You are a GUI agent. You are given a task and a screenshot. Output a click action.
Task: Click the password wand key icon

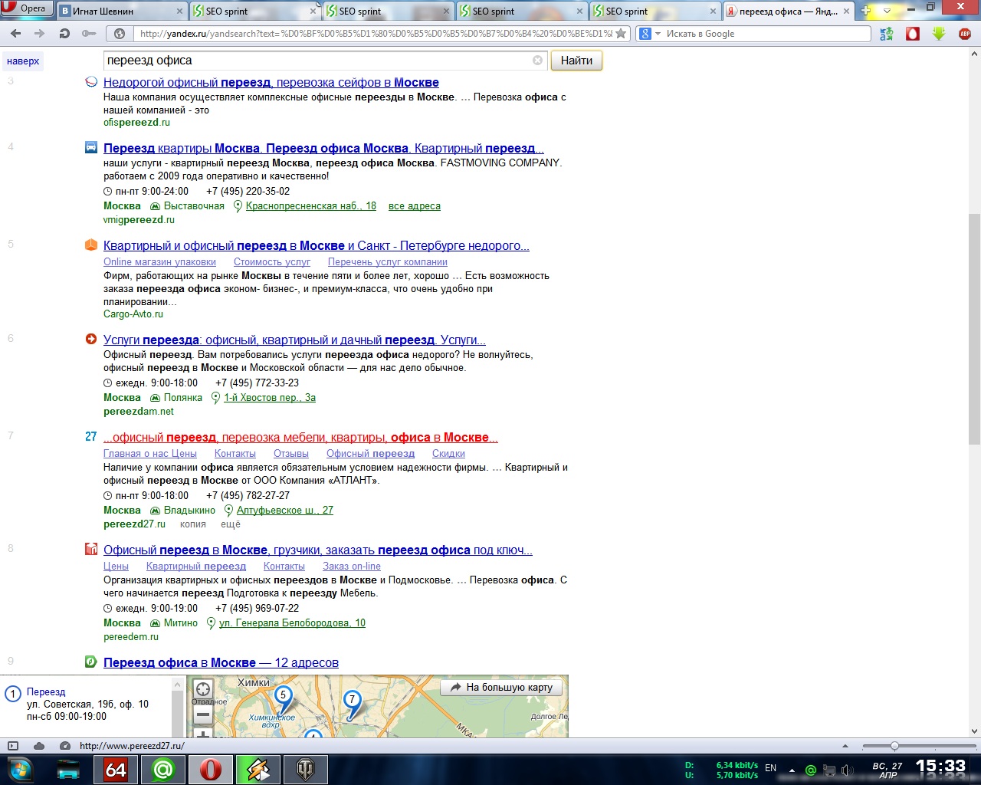[x=89, y=34]
